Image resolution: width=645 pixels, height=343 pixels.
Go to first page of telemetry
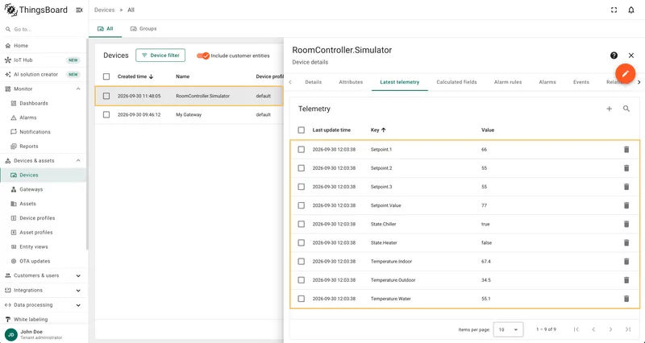click(576, 329)
